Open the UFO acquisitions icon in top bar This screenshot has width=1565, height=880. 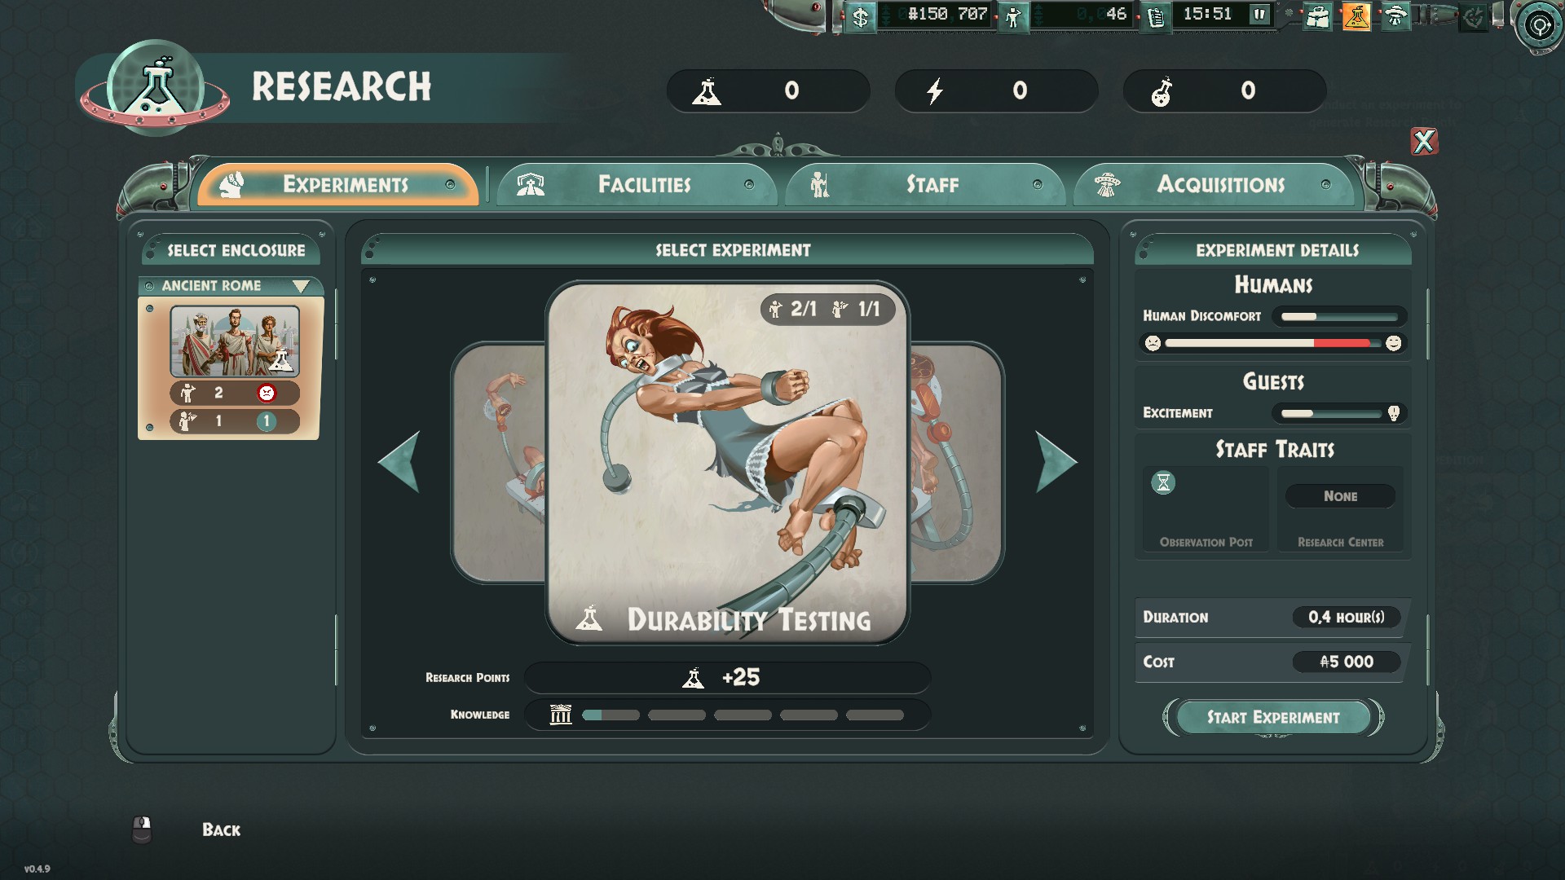coord(1395,16)
